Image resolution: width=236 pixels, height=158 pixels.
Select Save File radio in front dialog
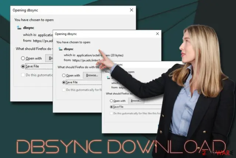(111, 107)
